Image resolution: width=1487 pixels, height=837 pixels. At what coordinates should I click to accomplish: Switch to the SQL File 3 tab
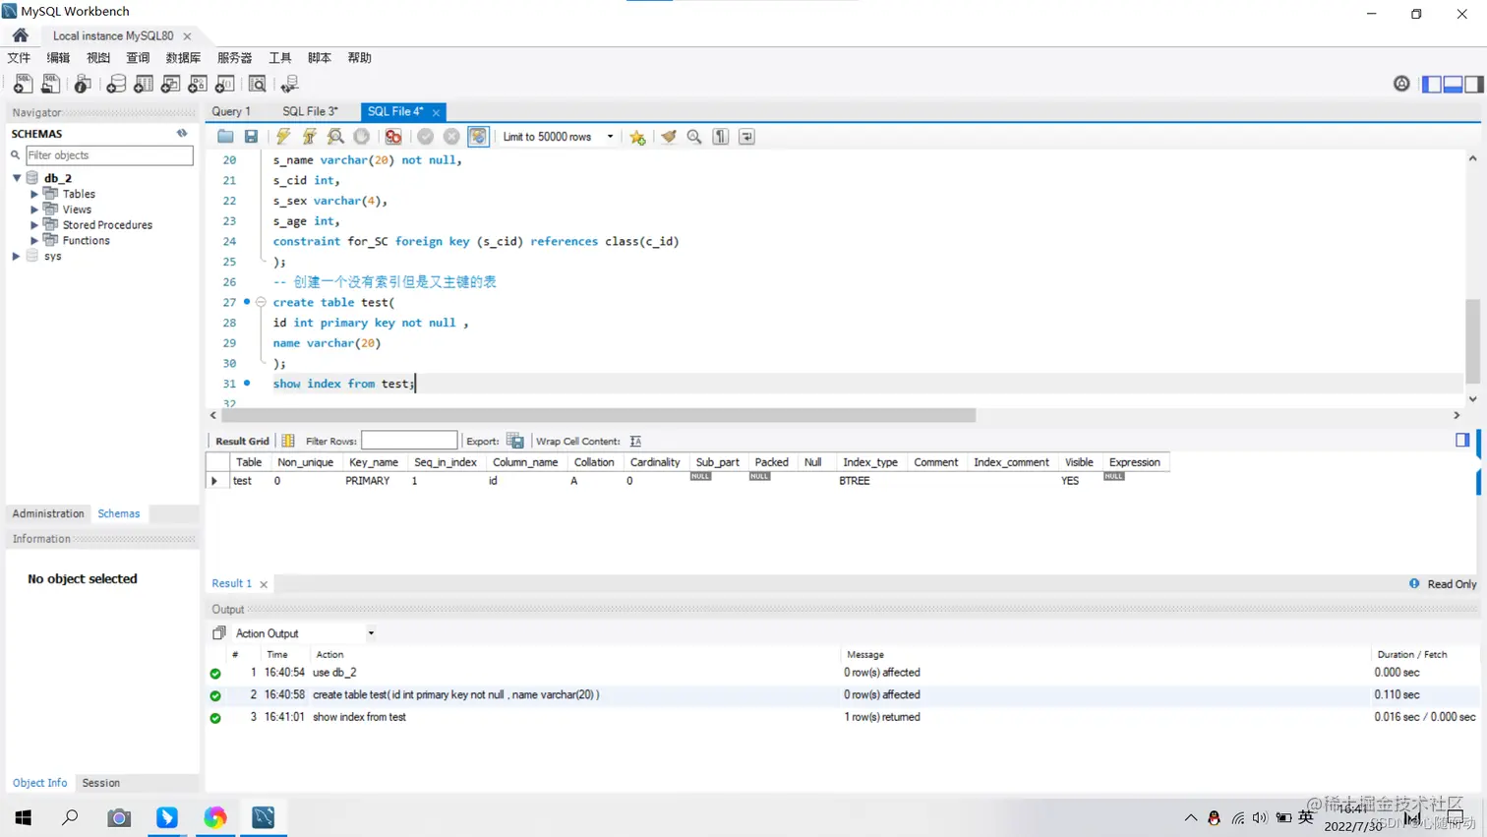[310, 111]
